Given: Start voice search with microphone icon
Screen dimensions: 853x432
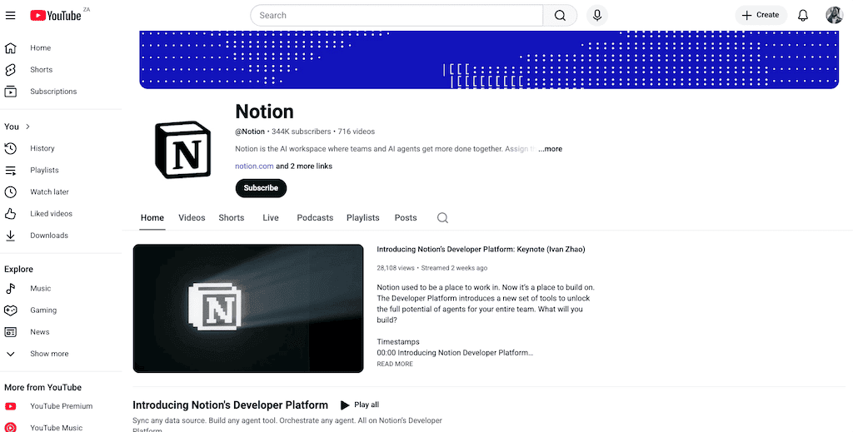Looking at the screenshot, I should click(x=596, y=15).
